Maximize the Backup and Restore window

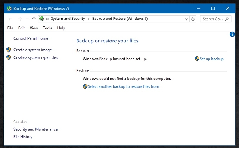tap(213, 9)
